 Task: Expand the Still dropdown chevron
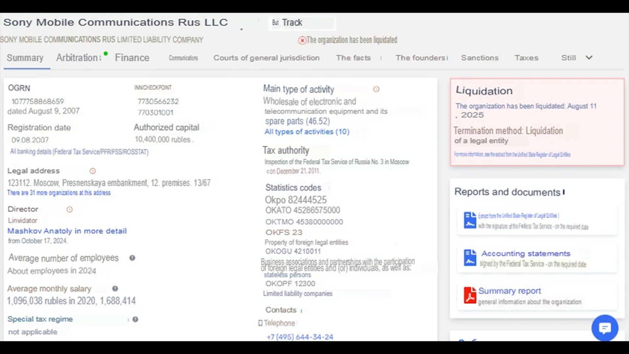[x=589, y=58]
